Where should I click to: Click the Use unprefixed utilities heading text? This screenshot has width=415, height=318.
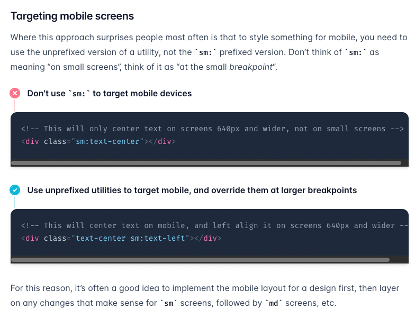tap(192, 190)
